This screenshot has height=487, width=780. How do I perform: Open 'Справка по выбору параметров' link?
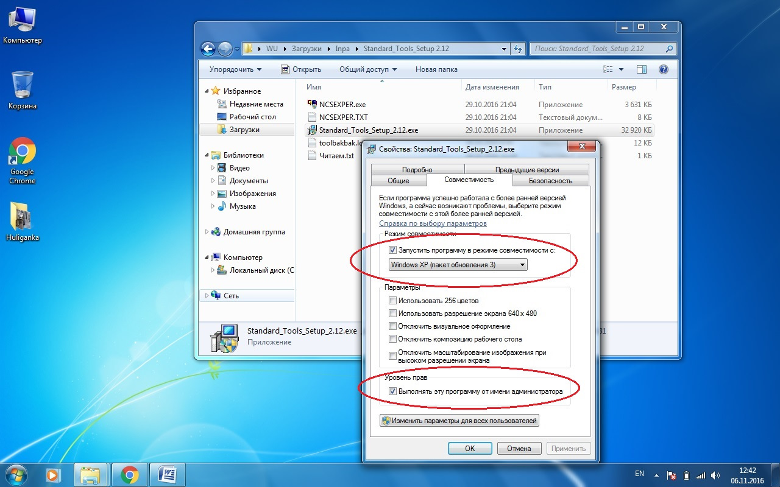click(433, 223)
